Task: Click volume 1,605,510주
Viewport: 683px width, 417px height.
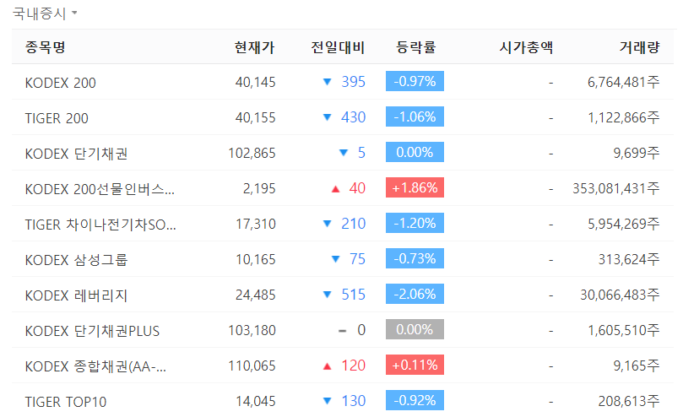Action: (x=624, y=330)
